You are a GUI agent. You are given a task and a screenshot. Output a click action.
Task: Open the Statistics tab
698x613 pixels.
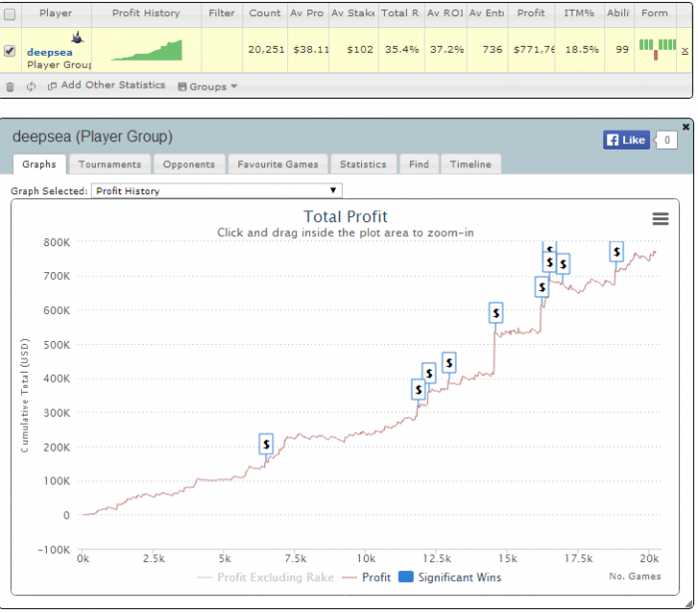click(x=363, y=164)
